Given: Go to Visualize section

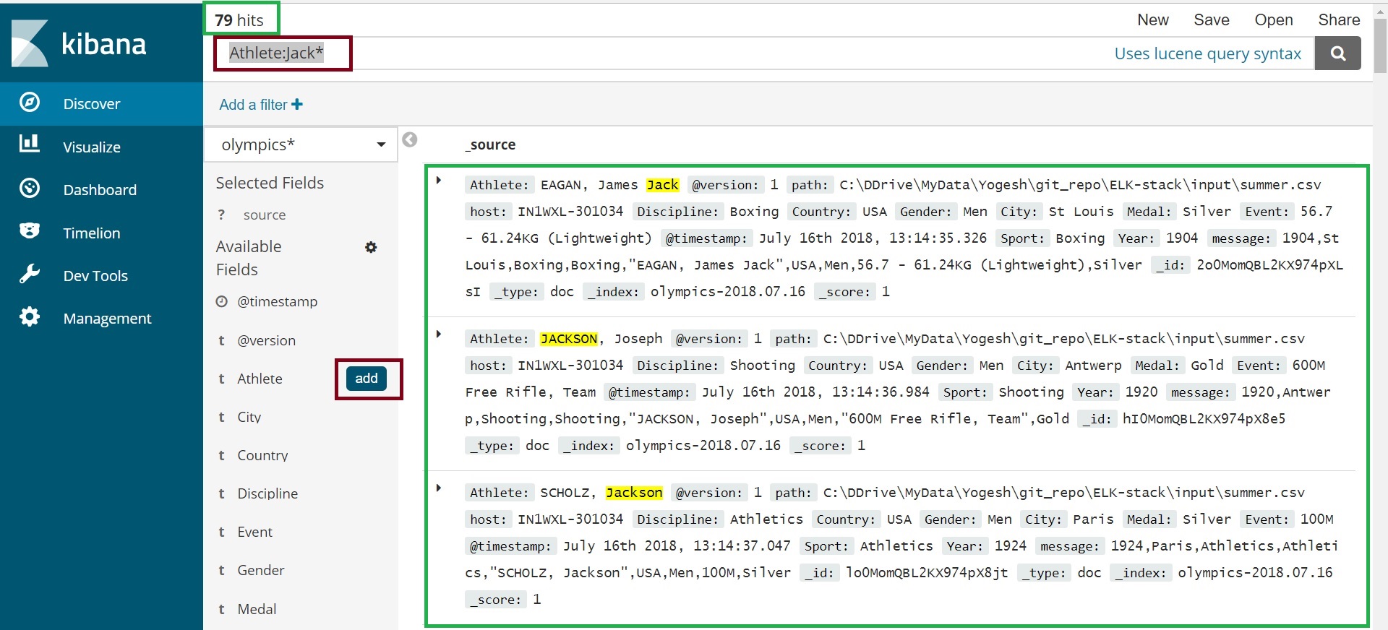Looking at the screenshot, I should [92, 147].
